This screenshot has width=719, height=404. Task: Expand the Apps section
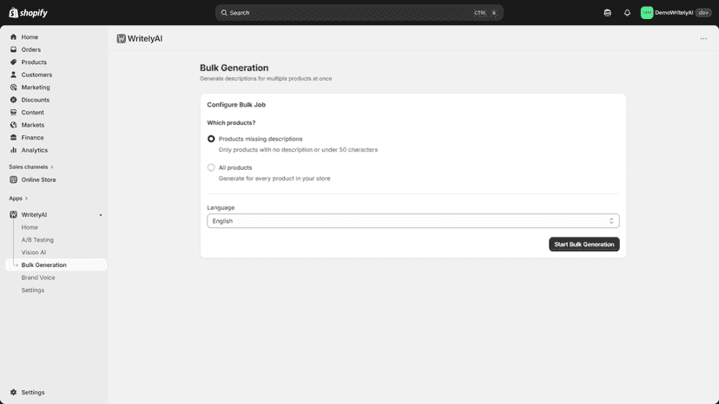pos(18,199)
